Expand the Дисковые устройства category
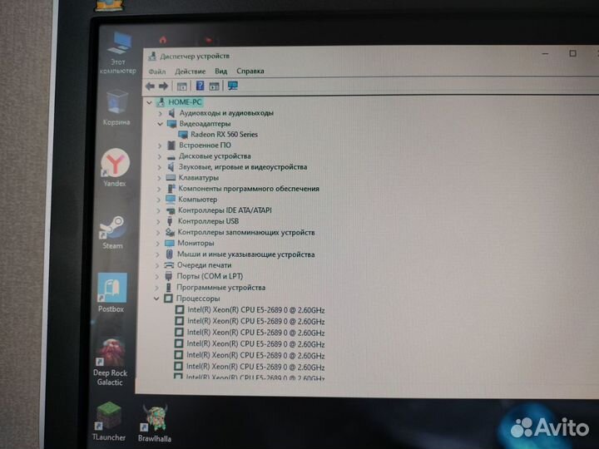 (x=160, y=156)
